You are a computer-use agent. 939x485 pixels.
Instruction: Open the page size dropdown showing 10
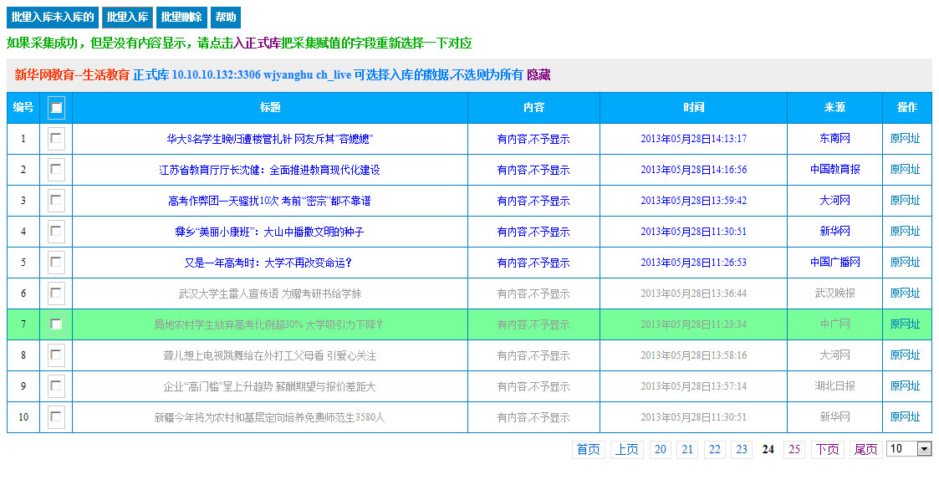pos(909,449)
